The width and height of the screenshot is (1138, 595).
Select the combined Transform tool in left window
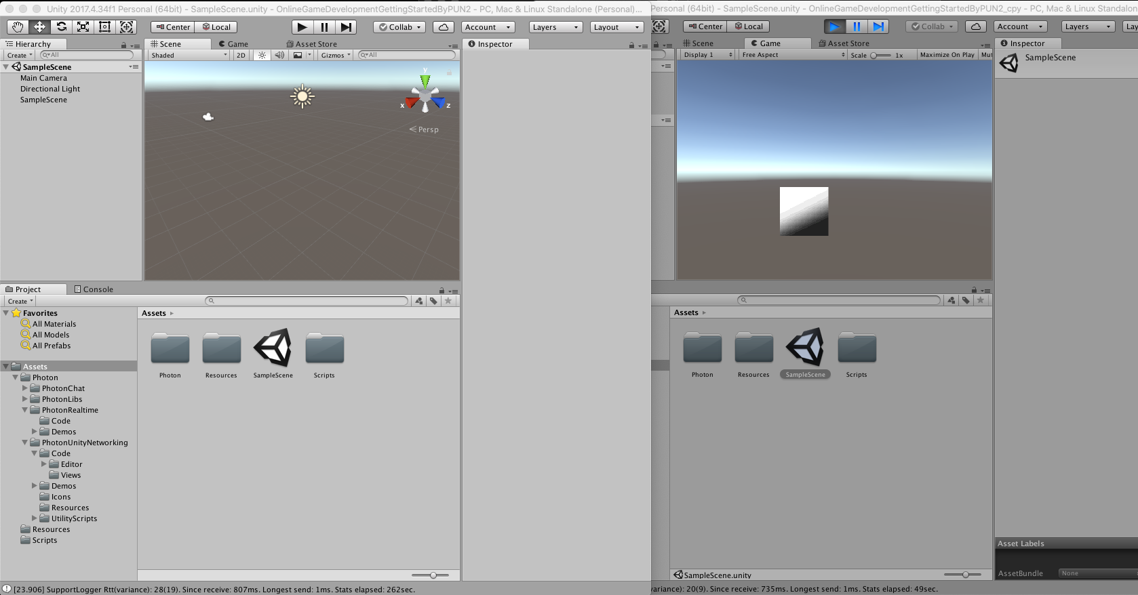tap(126, 27)
